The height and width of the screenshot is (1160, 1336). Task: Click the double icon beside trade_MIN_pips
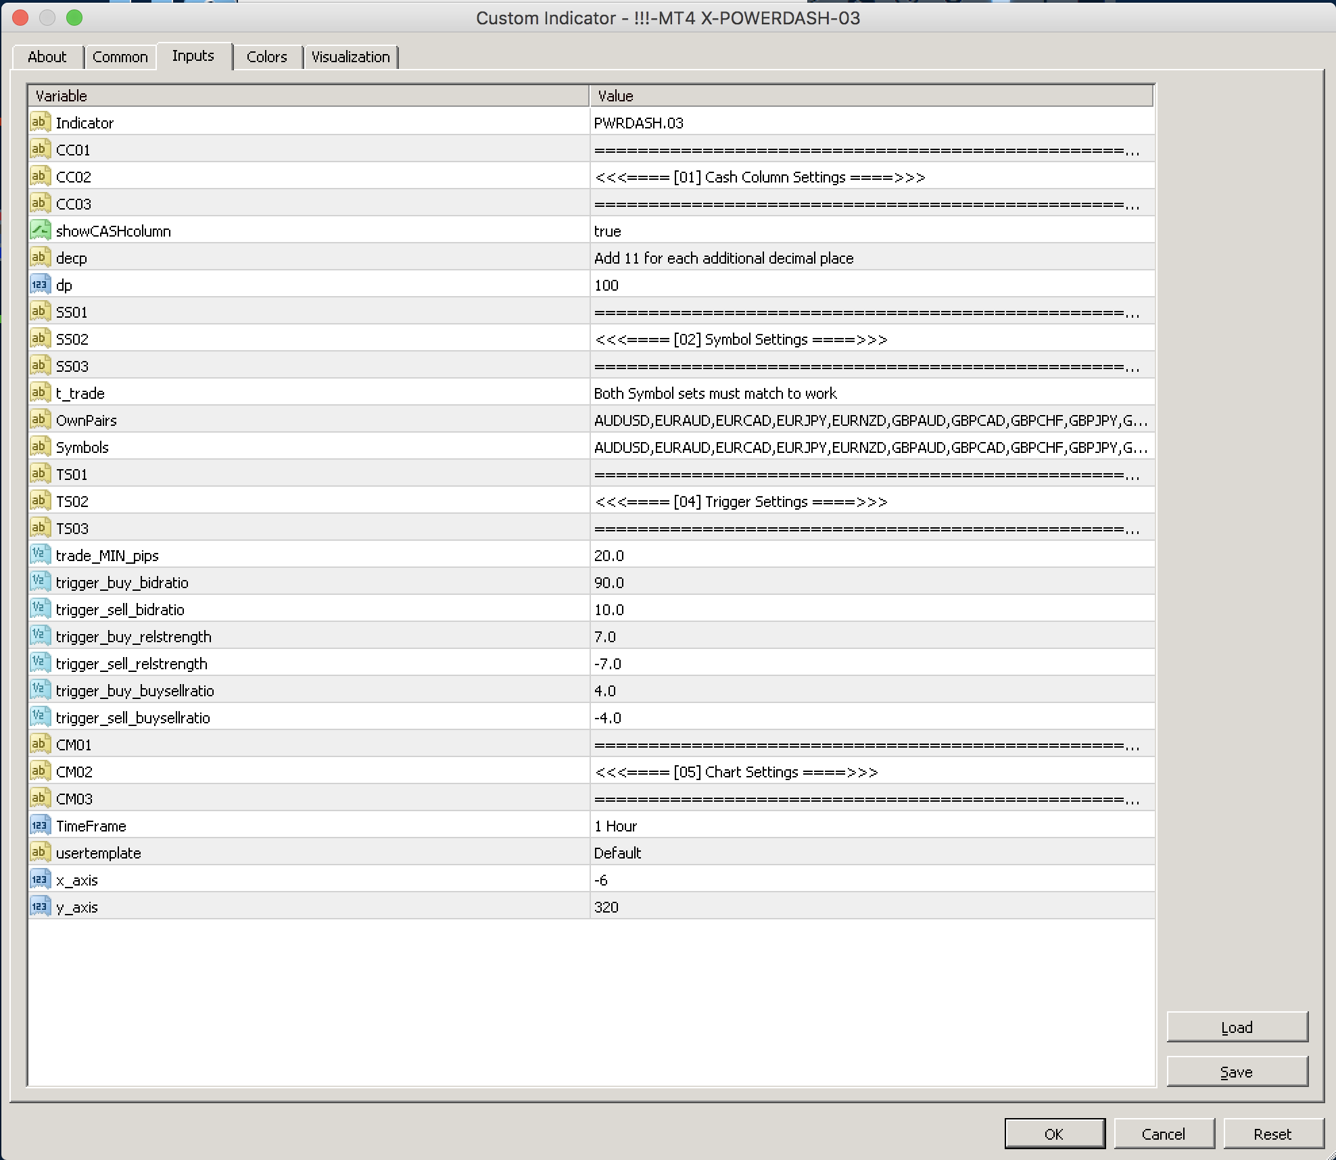pos(40,555)
